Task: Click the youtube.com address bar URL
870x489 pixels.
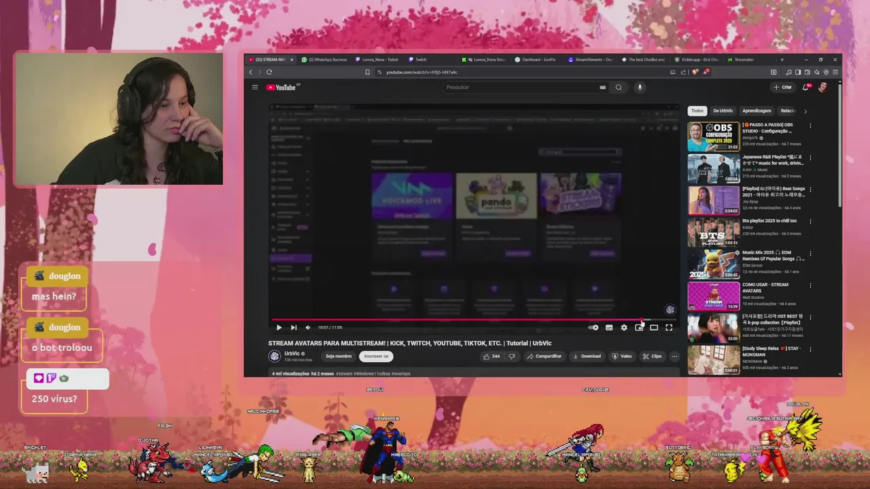Action: click(x=421, y=72)
